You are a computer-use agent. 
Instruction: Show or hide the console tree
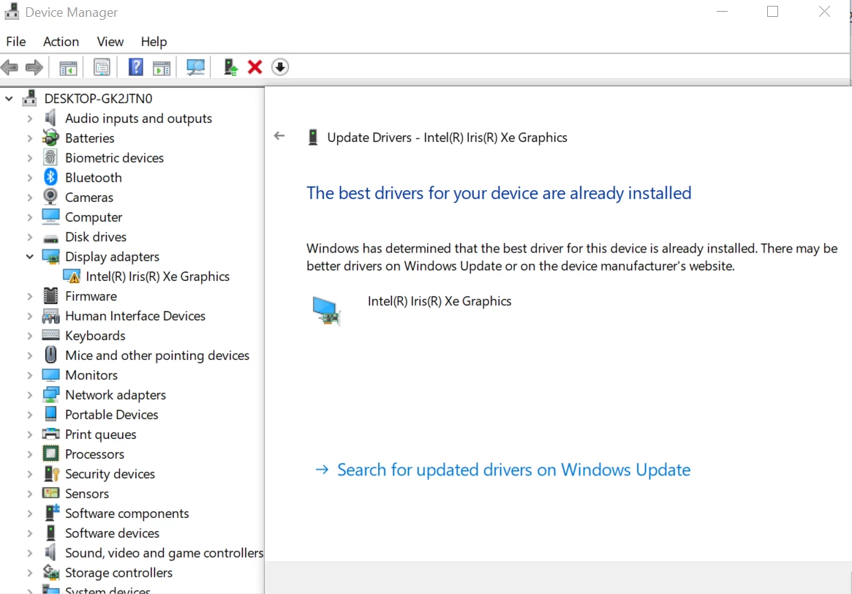tap(69, 68)
